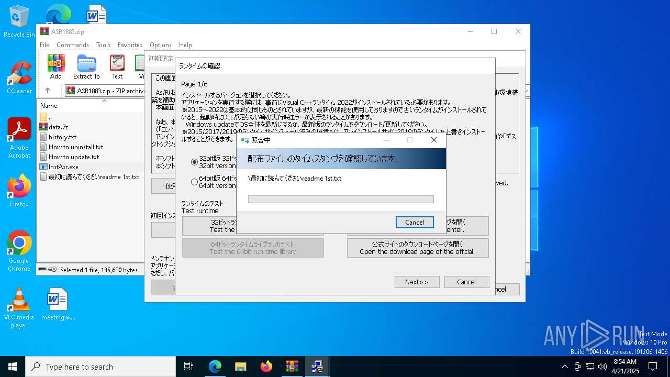The height and width of the screenshot is (377, 670).
Task: Cancel the timestamp verification dialog
Action: tap(415, 223)
